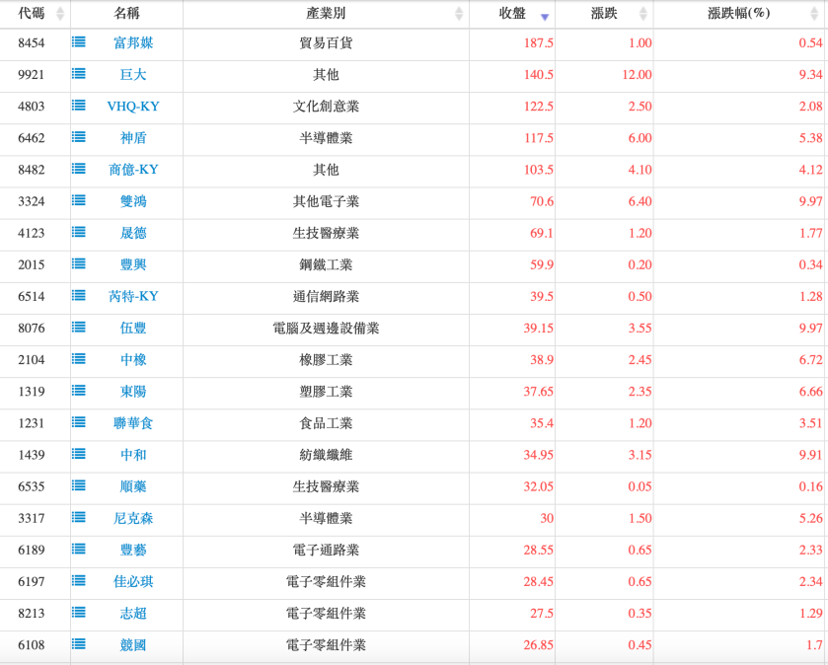Open the list icon in 競國 row
This screenshot has height=665, width=828.
(x=79, y=644)
